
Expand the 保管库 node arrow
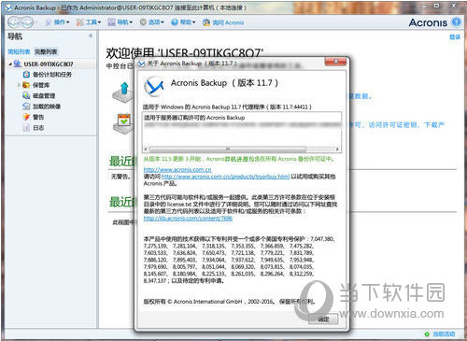click(x=19, y=85)
